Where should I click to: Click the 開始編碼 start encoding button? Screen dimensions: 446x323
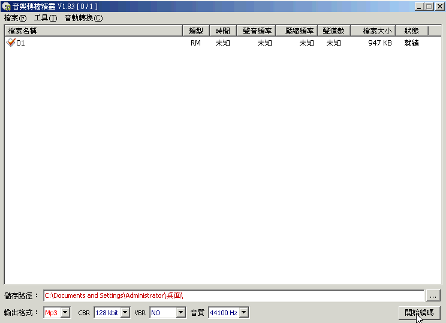click(419, 313)
